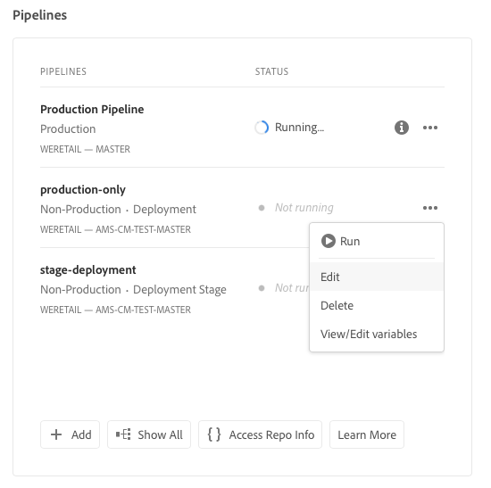Select View/Edit variables menu entry
This screenshot has width=491, height=488.
[377, 334]
